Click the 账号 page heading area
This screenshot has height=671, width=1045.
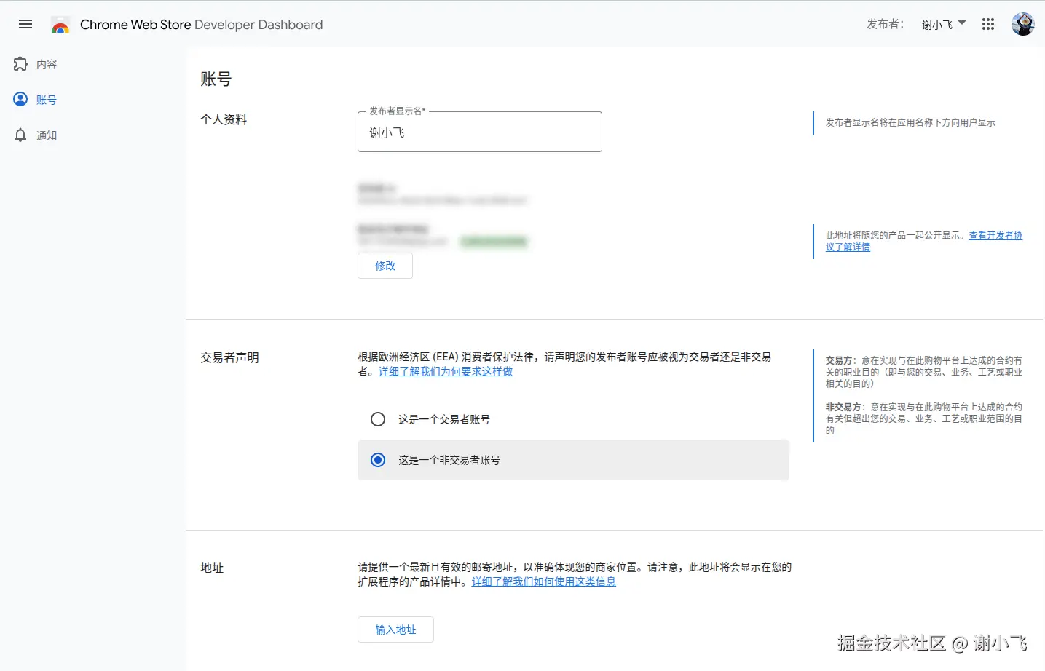pyautogui.click(x=216, y=79)
